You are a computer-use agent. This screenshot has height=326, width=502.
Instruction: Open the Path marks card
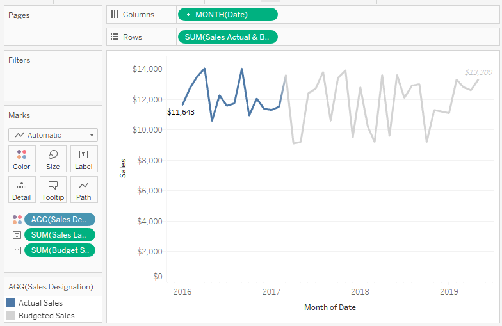tap(83, 190)
